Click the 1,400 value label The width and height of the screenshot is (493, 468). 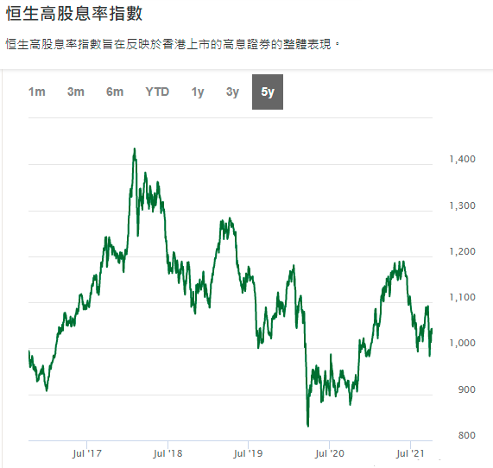click(462, 159)
